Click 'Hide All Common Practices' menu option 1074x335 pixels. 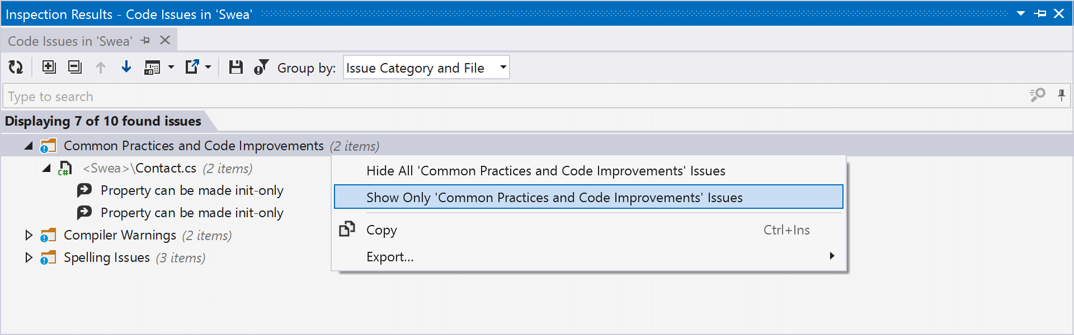pos(545,171)
